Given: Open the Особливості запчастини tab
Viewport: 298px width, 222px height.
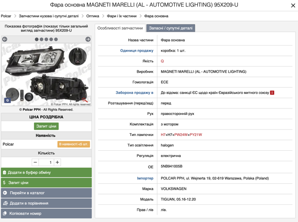Looking at the screenshot, I should click(120, 28).
